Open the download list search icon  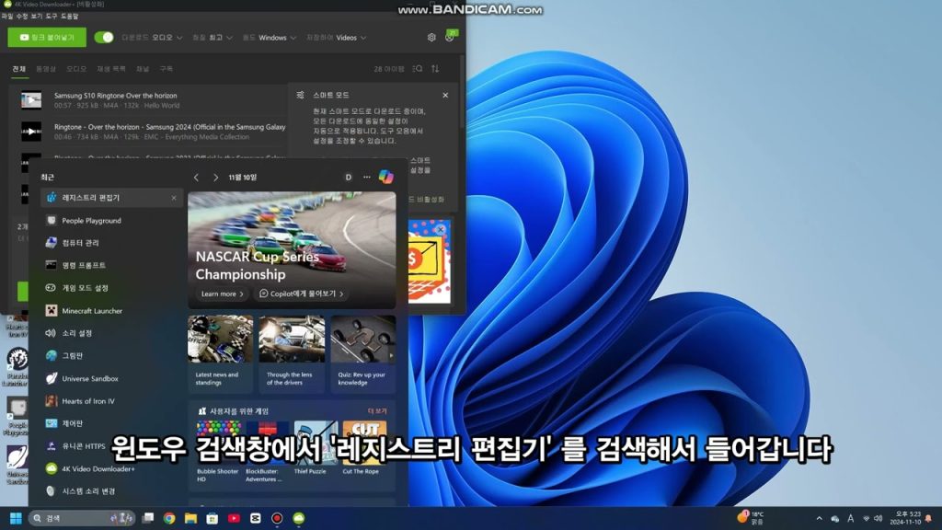418,69
